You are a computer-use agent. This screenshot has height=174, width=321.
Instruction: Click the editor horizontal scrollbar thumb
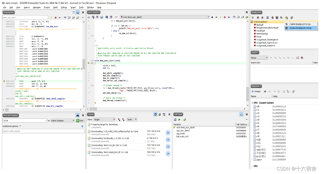coord(93,109)
